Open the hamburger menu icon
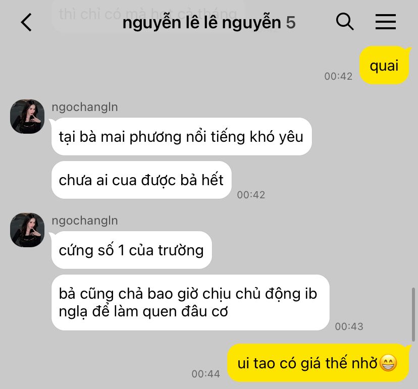The image size is (418, 389). click(x=386, y=22)
